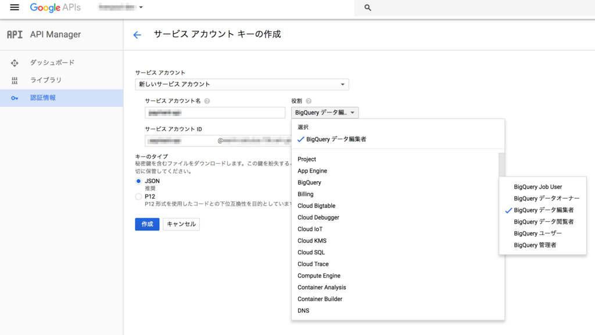Click the API Manager logo icon
The image size is (595, 335).
click(x=15, y=34)
